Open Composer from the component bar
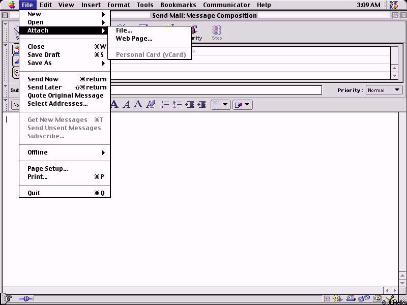Screen dimensions: 407x305 tap(391, 299)
